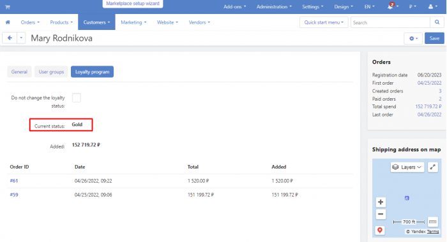The width and height of the screenshot is (447, 242).
Task: Click the last order date 04/26/2022 link
Action: [429, 115]
